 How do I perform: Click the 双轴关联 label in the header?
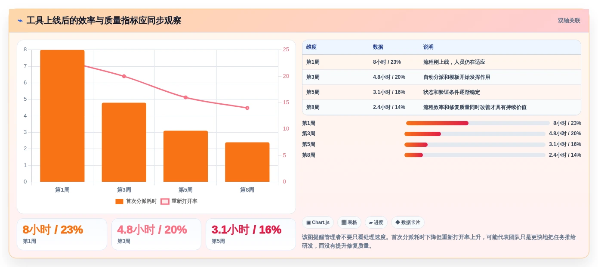pos(569,21)
